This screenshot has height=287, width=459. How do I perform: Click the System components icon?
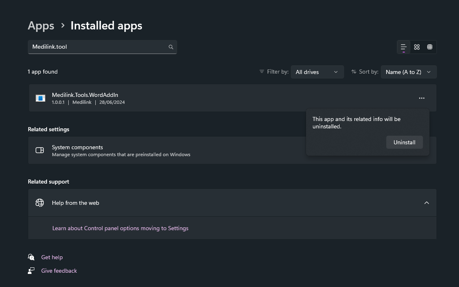tap(40, 150)
